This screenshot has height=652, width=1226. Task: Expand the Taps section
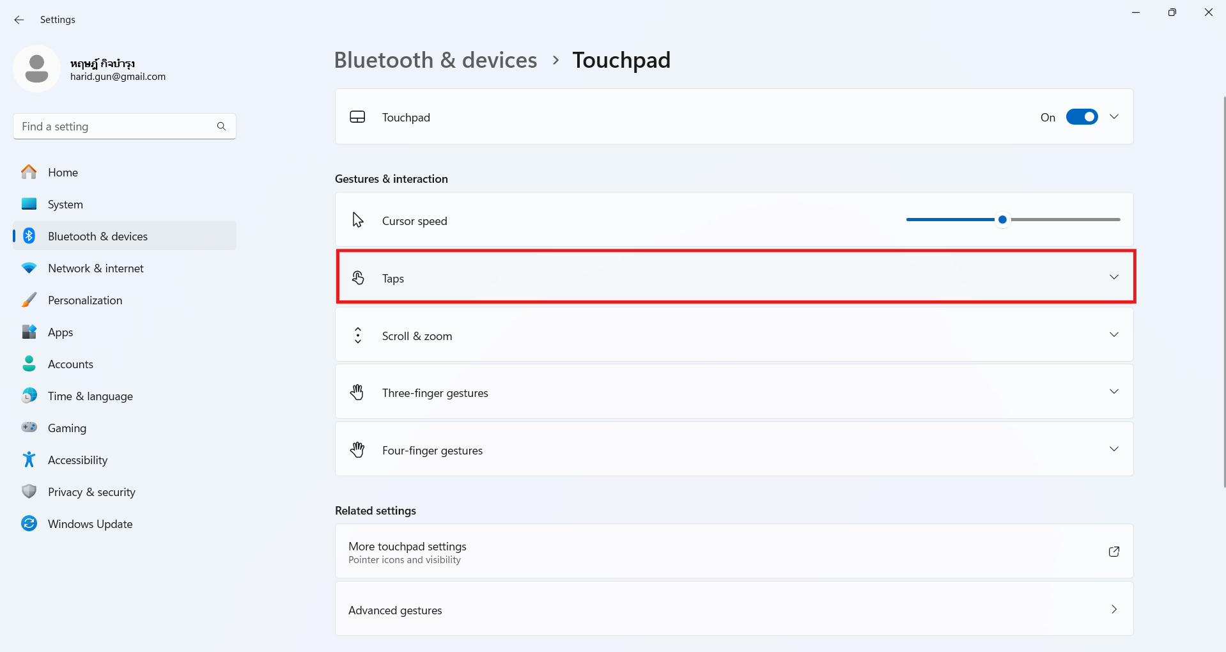point(1114,277)
